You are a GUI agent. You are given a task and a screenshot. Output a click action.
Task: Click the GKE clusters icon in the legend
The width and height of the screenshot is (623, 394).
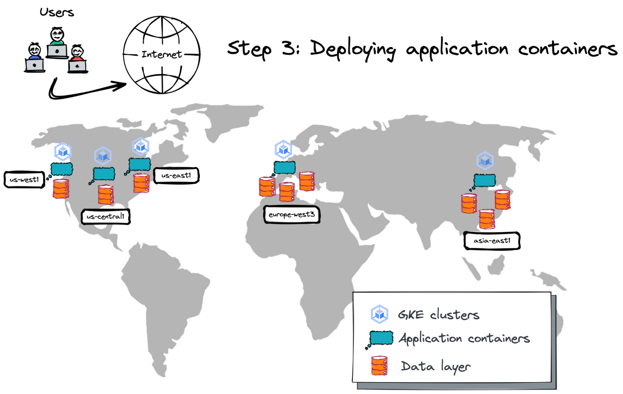(379, 314)
